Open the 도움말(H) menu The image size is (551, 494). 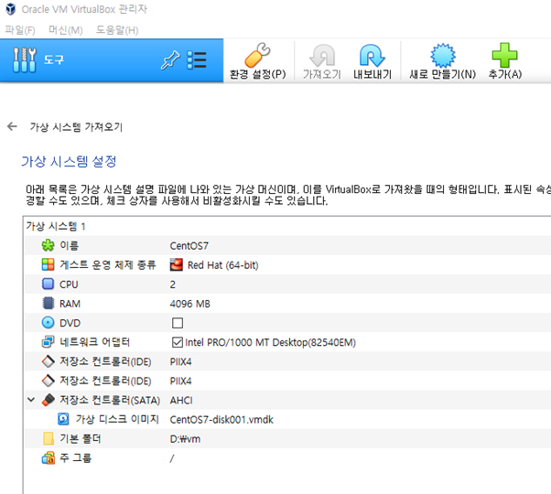(117, 30)
